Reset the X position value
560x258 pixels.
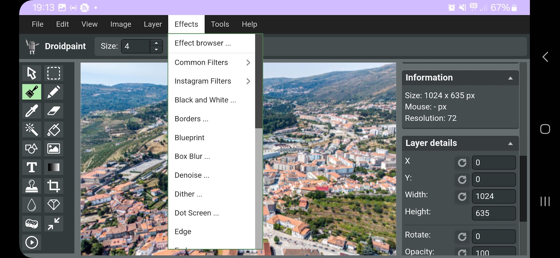click(462, 163)
